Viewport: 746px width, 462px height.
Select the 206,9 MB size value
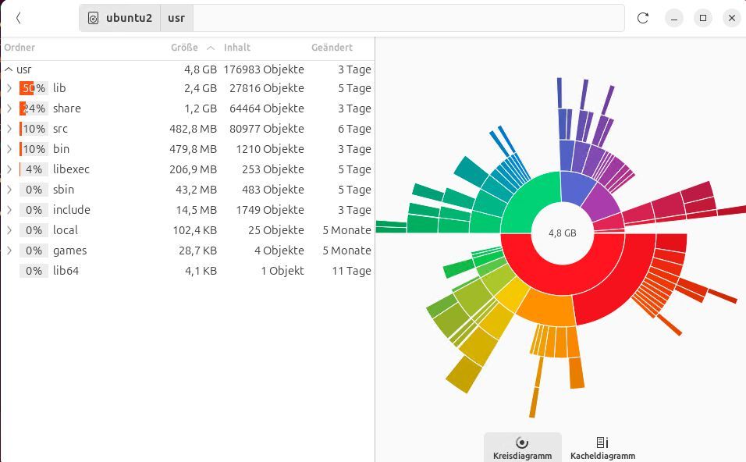pyautogui.click(x=194, y=169)
